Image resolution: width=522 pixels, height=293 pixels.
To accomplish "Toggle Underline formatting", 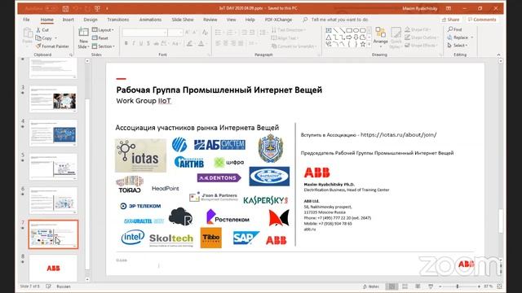I will pyautogui.click(x=141, y=43).
